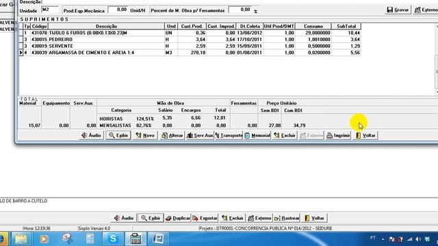Click Excluir button under the TOTAL panel
438x246 pixels.
tap(285, 135)
